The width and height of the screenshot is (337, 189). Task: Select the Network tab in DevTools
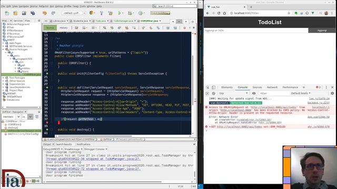click(272, 87)
